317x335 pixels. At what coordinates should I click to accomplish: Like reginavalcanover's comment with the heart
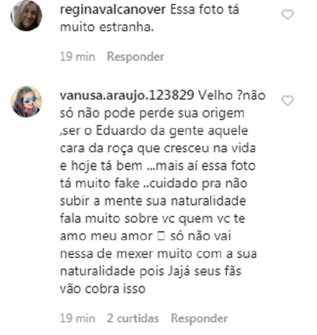point(287,15)
